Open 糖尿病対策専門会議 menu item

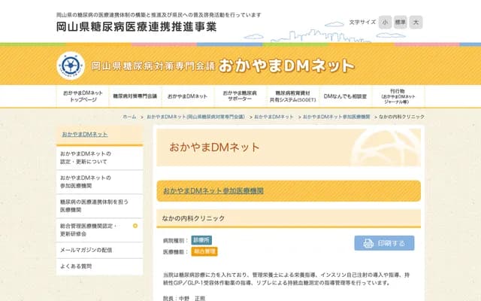135,96
